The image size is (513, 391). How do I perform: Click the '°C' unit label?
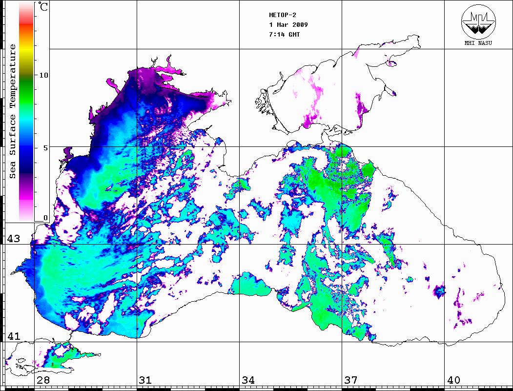pos(42,7)
